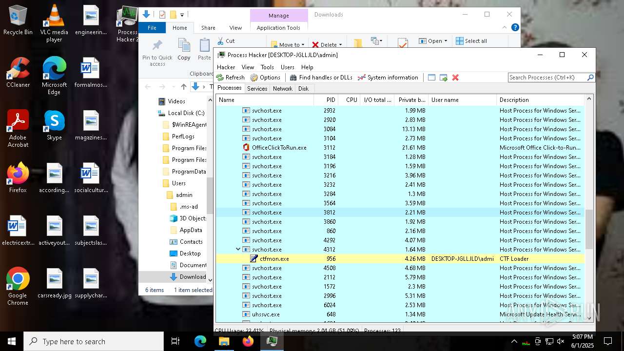Screen dimensions: 624x351
Task: Switch to Disk tab
Action: click(x=303, y=89)
